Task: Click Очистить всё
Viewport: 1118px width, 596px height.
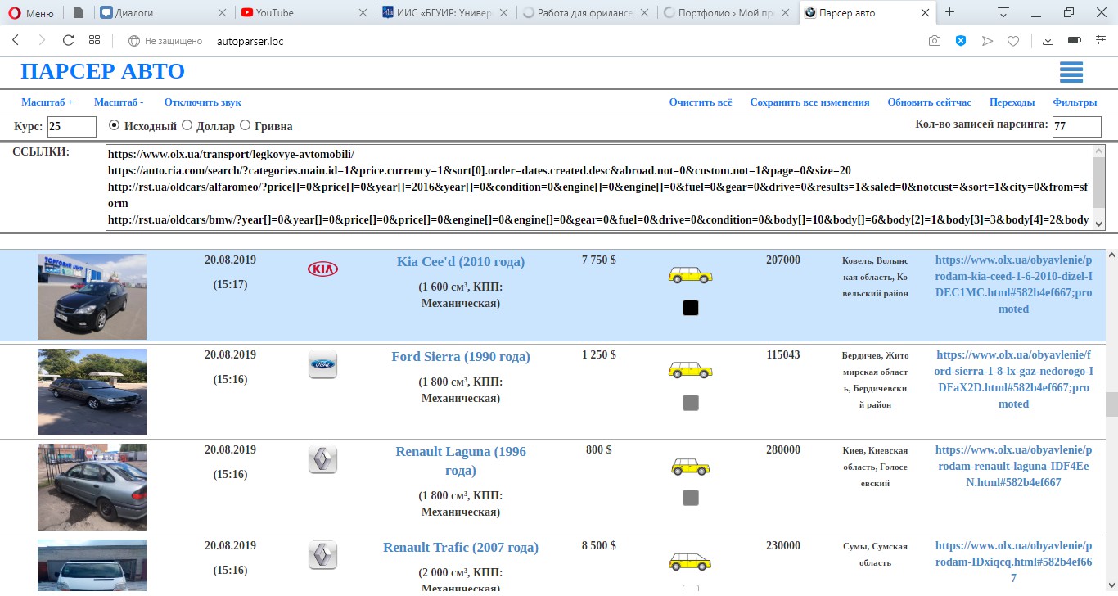Action: pyautogui.click(x=701, y=102)
